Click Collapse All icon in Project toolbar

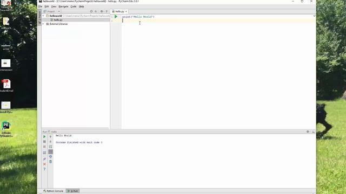[96, 11]
